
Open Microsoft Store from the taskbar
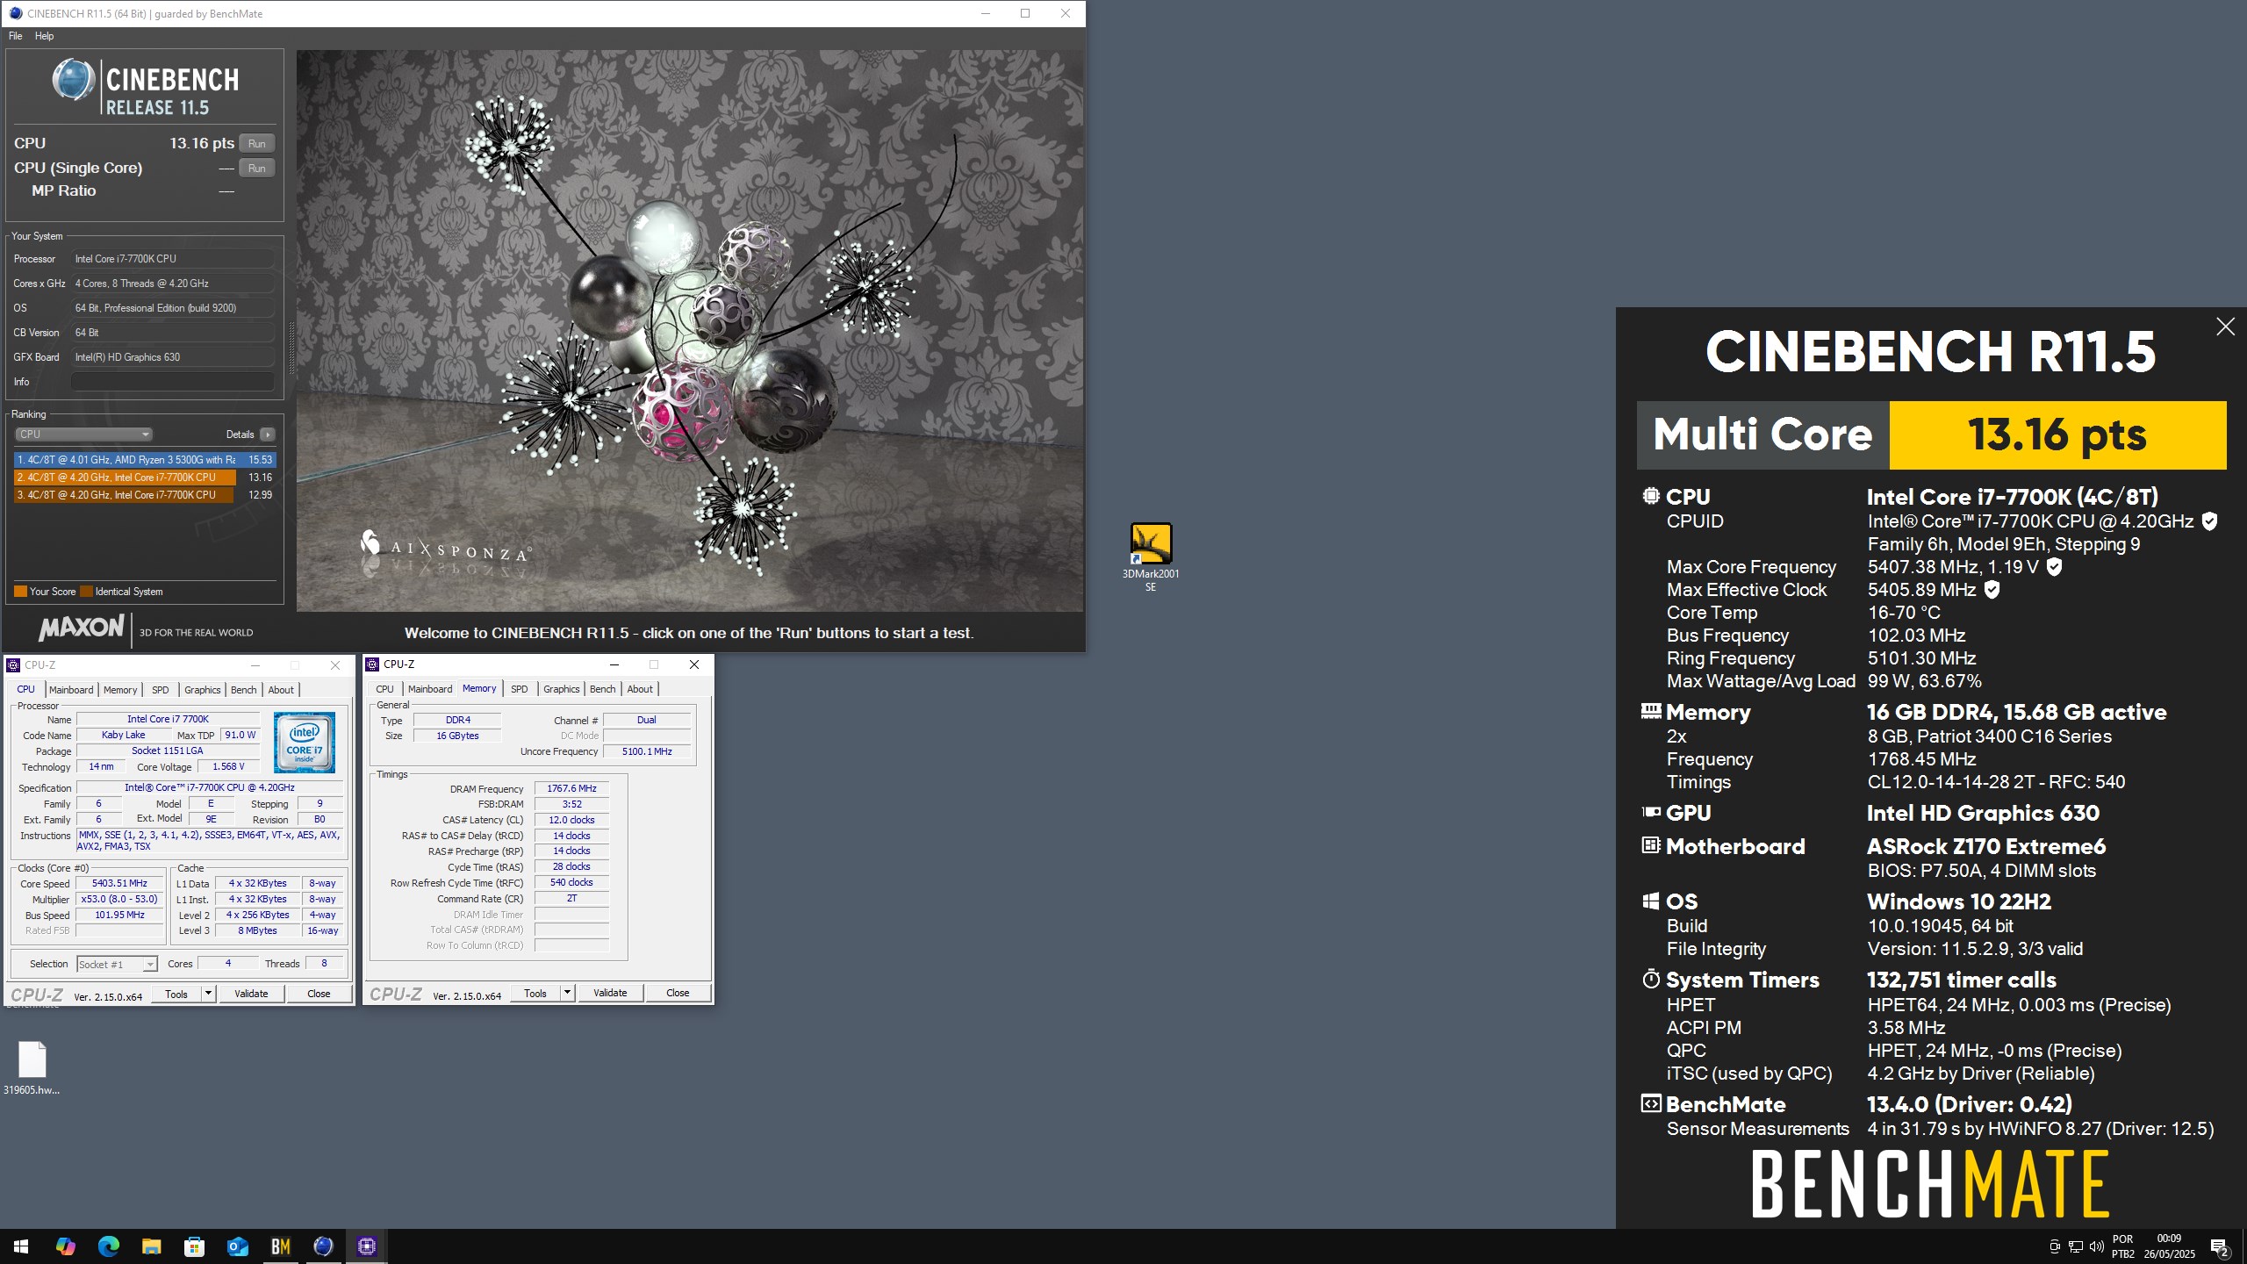click(x=194, y=1246)
